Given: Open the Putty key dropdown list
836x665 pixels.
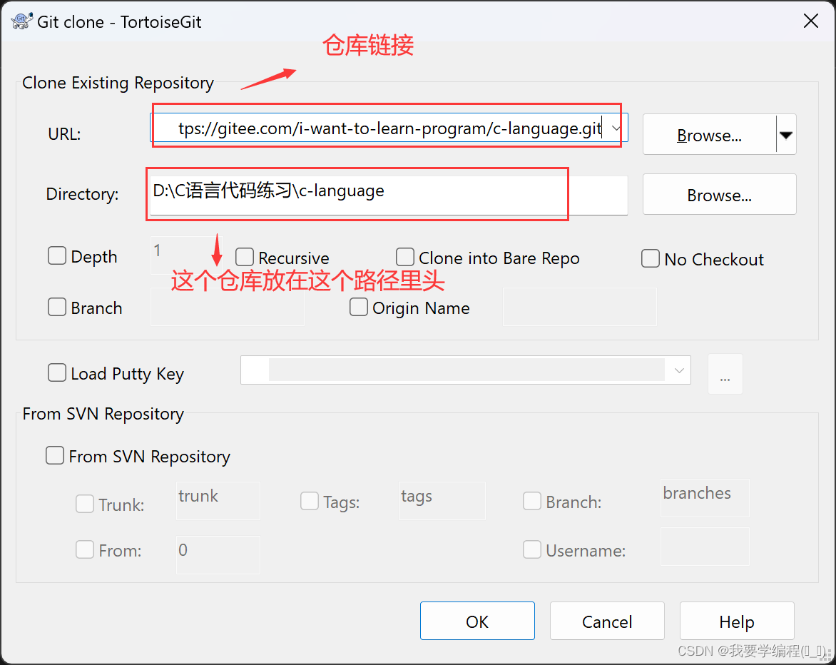Looking at the screenshot, I should point(679,370).
